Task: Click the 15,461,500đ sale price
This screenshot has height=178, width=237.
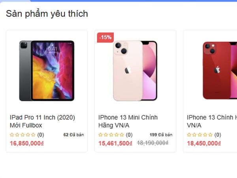Action: pos(115,143)
